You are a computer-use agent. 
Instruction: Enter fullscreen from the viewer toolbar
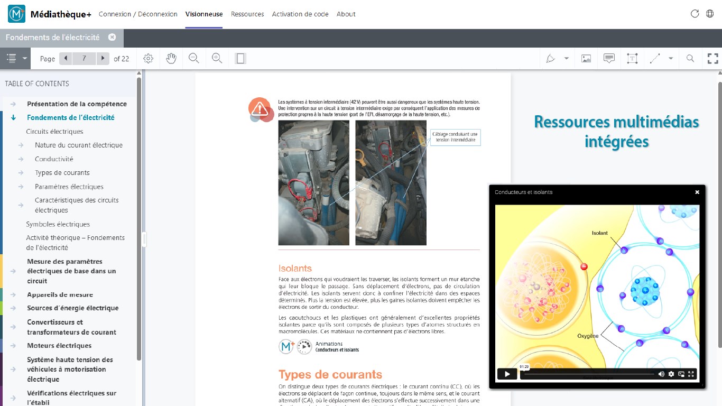713,59
